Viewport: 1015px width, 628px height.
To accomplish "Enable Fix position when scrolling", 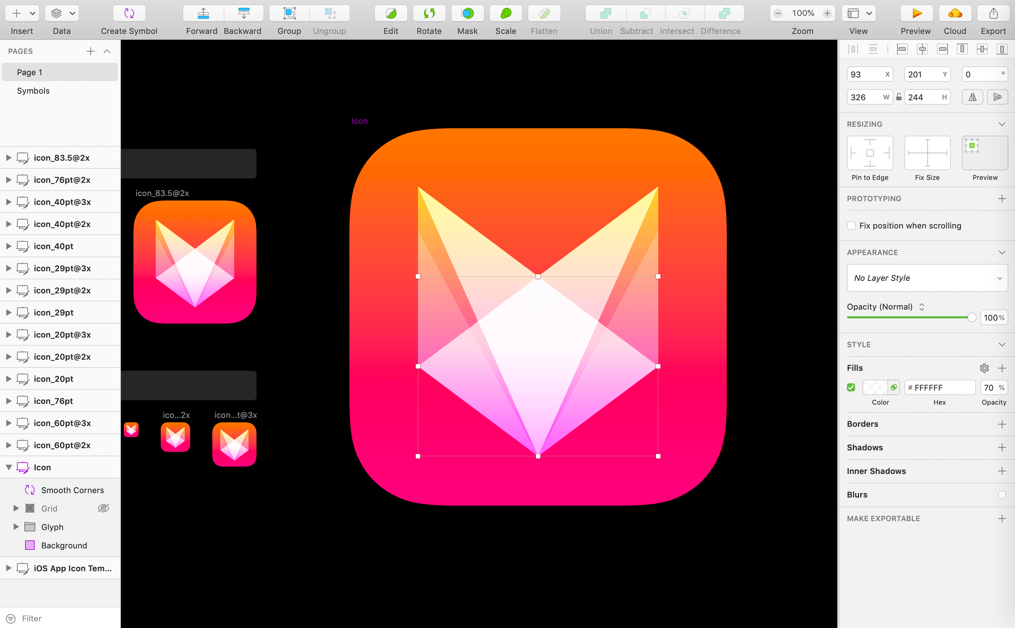I will tap(851, 225).
